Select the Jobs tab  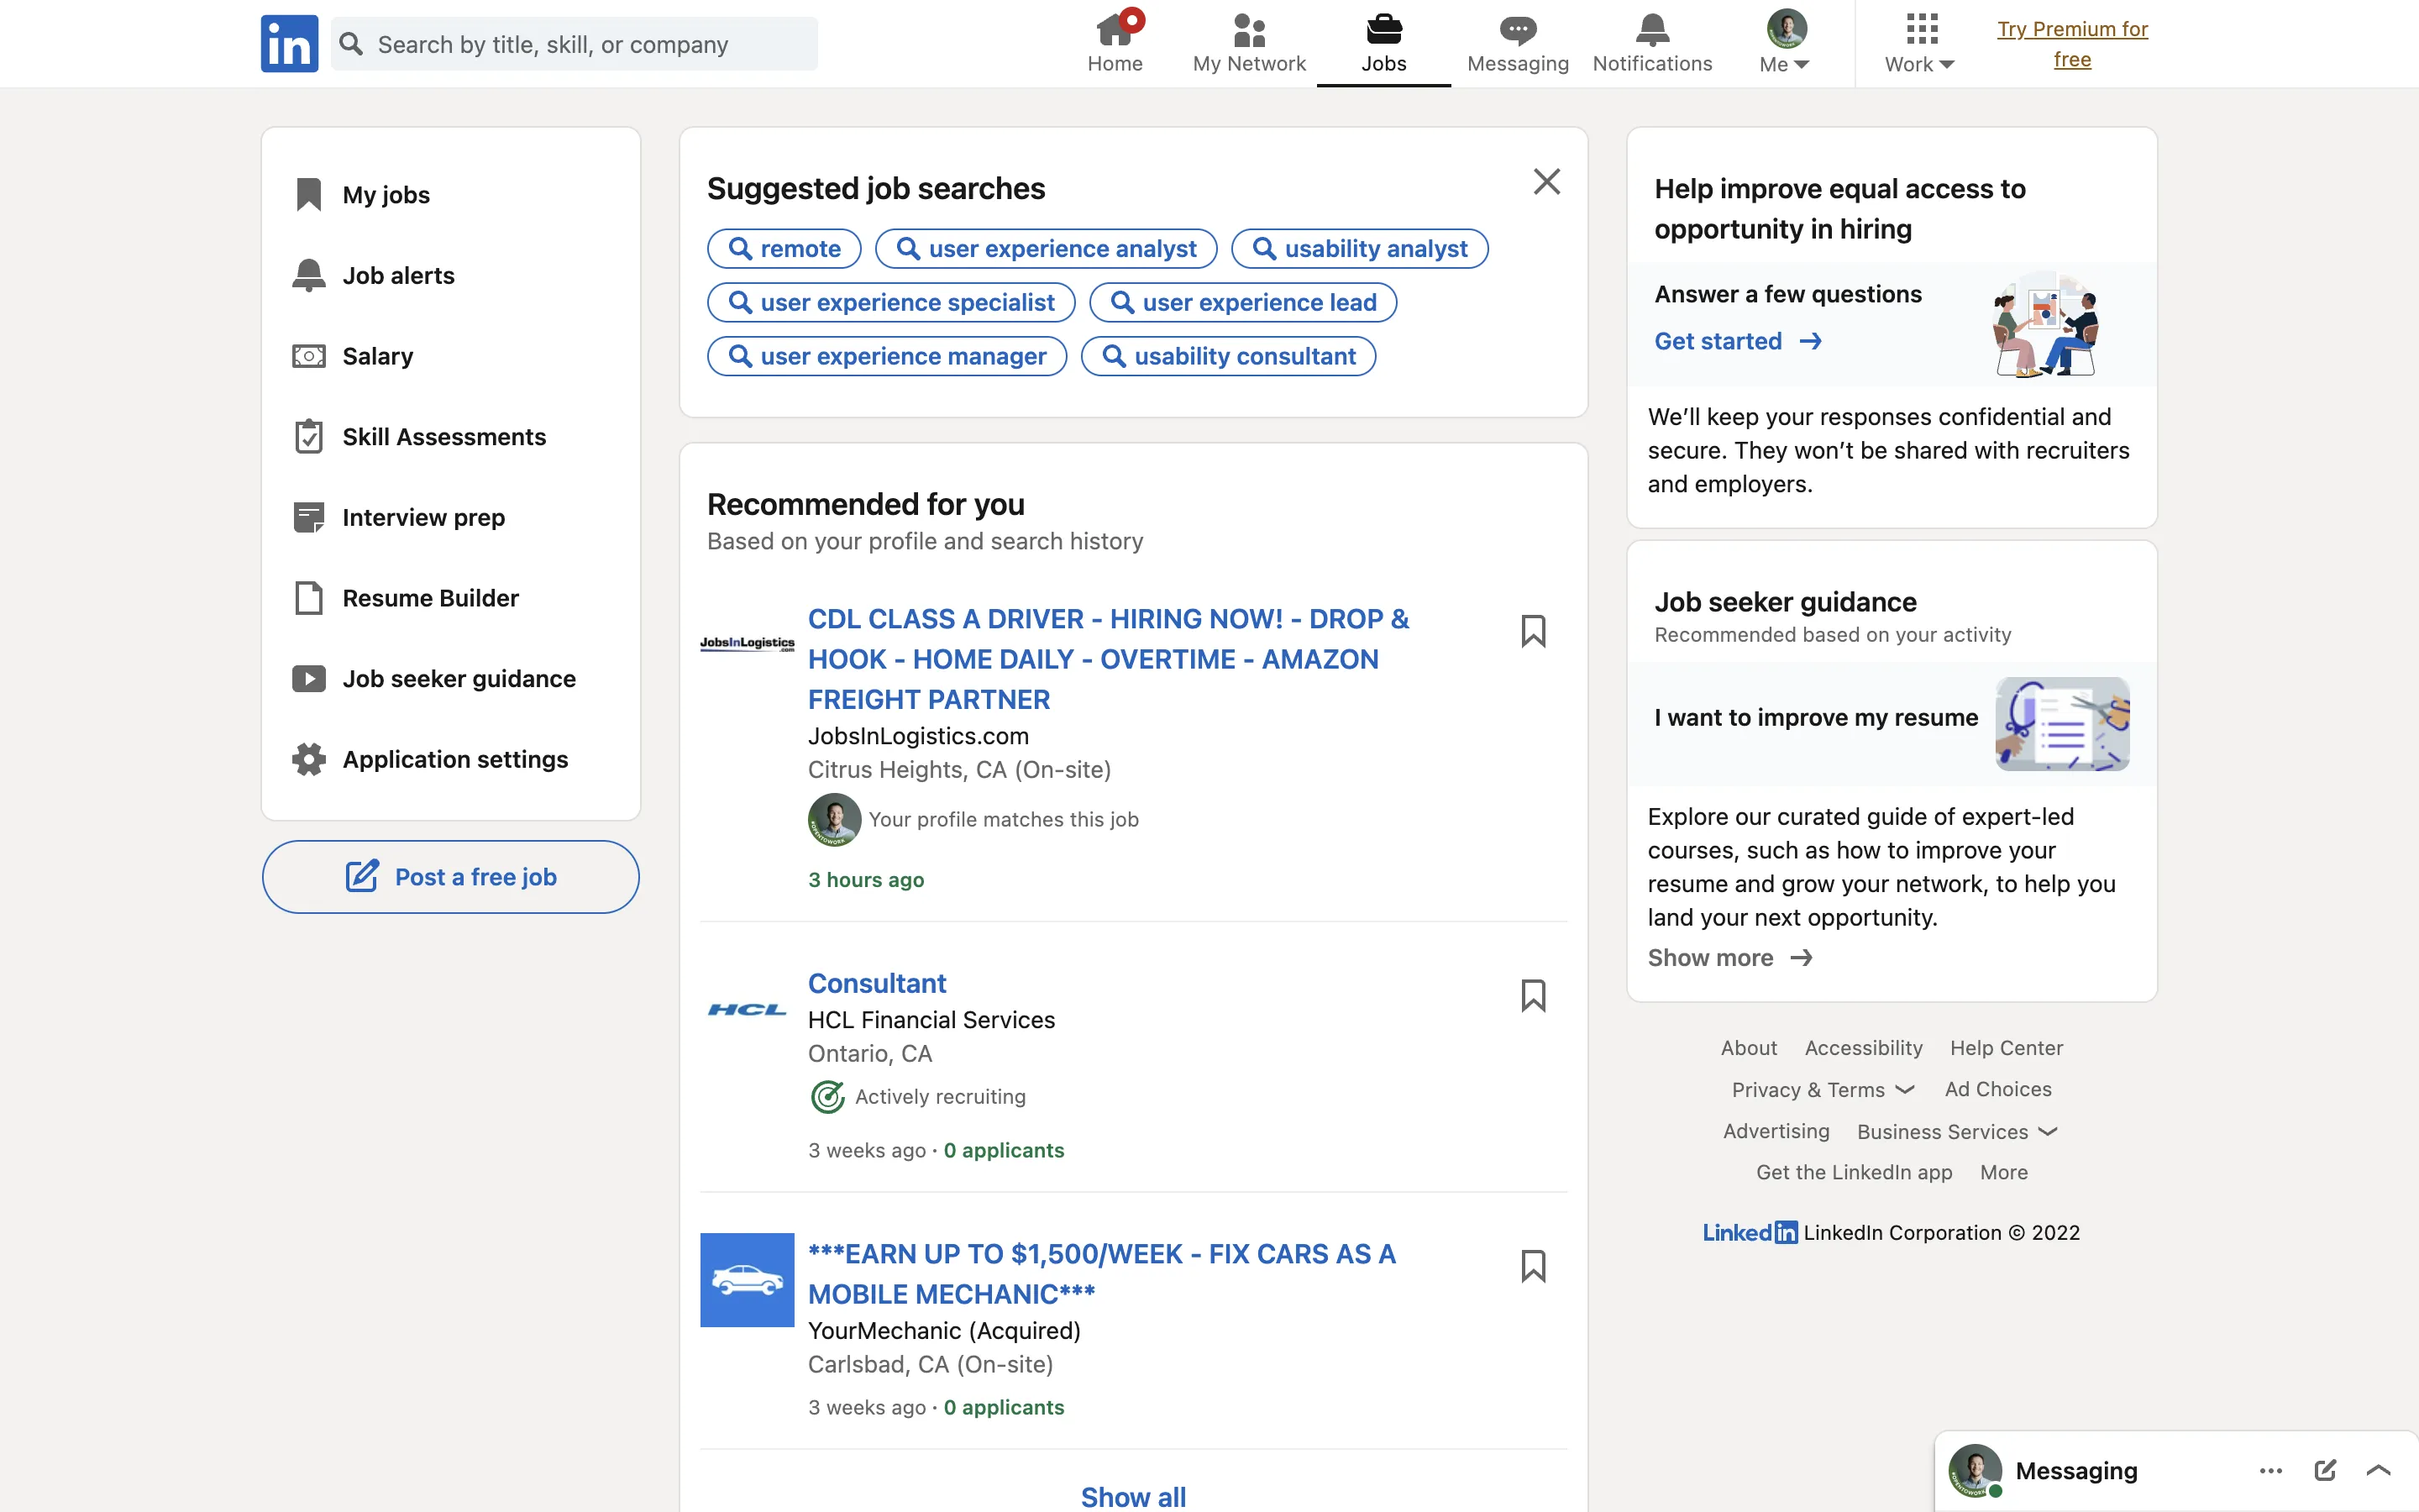1383,43
